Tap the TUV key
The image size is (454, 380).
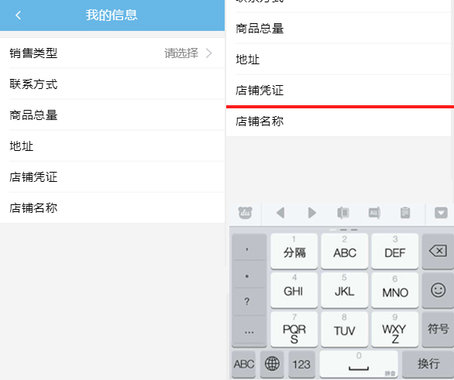tap(345, 329)
